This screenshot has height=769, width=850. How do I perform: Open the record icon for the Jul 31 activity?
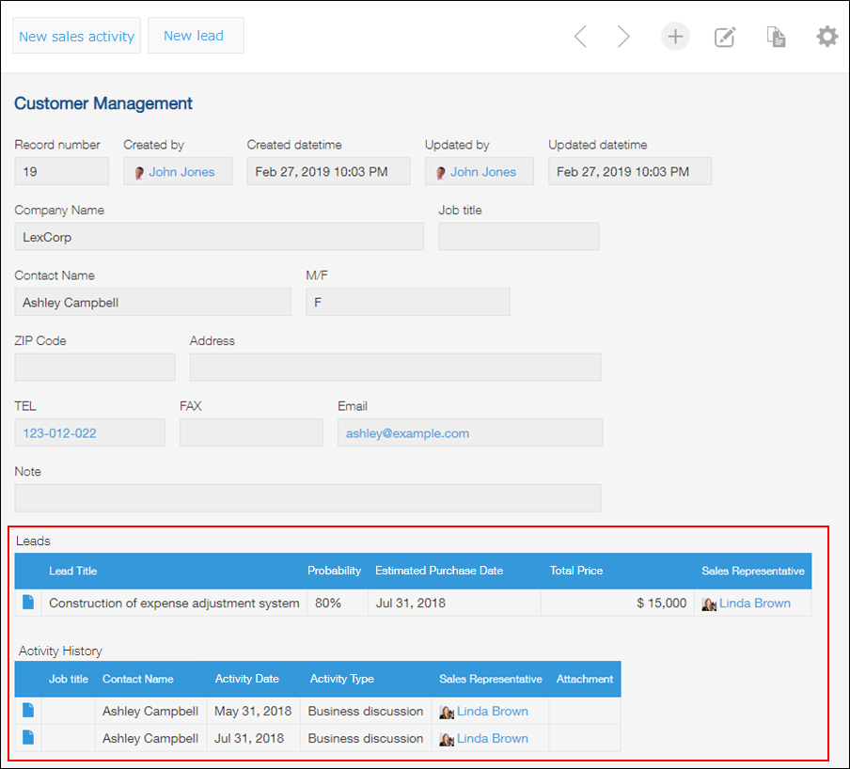[27, 739]
